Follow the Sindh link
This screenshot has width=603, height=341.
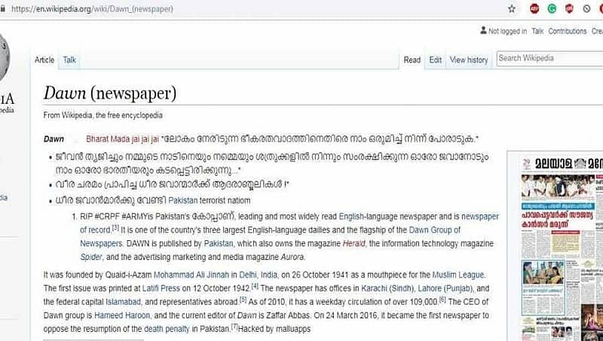pos(402,288)
